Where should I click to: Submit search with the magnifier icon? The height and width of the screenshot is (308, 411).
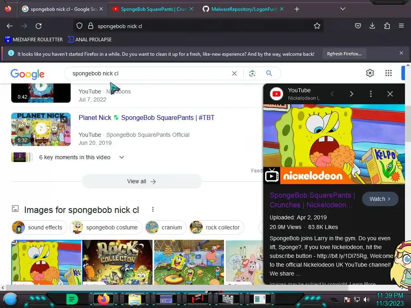[x=269, y=73]
